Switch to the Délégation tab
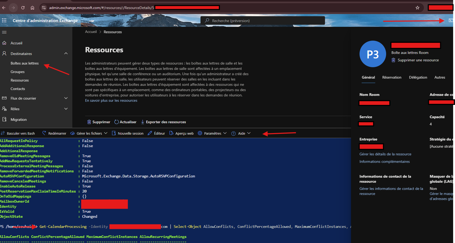 pos(418,77)
